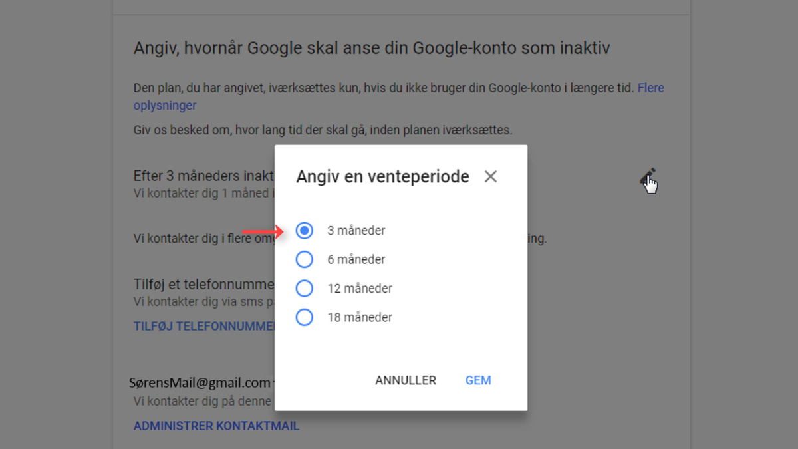
Task: Choose the 6 måneder radio button
Action: 304,259
